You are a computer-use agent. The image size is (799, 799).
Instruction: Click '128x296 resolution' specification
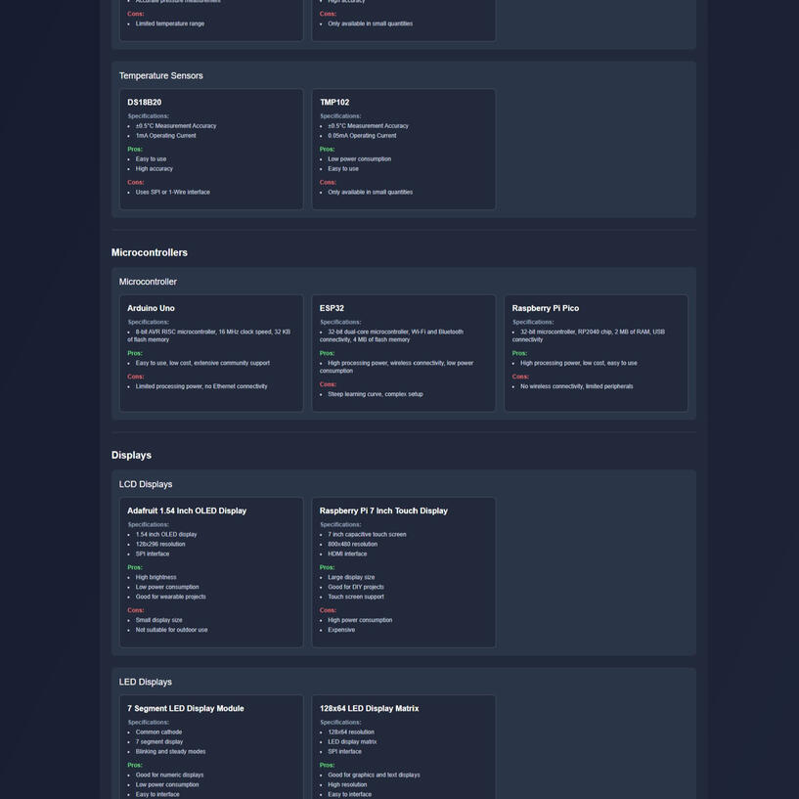pyautogui.click(x=160, y=544)
